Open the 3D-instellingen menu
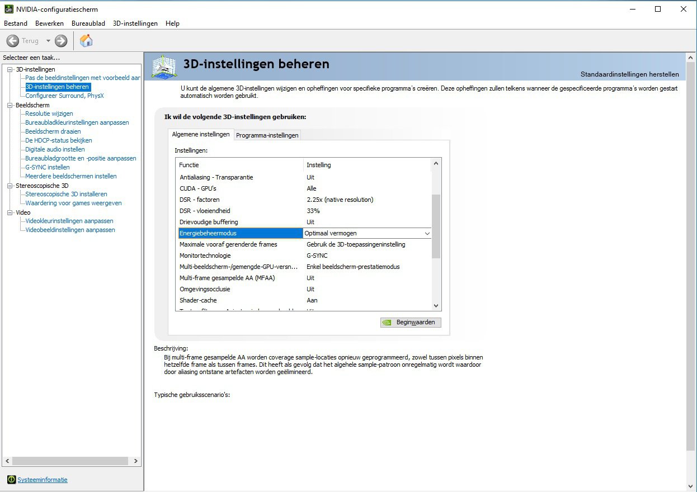This screenshot has width=697, height=492. point(135,23)
